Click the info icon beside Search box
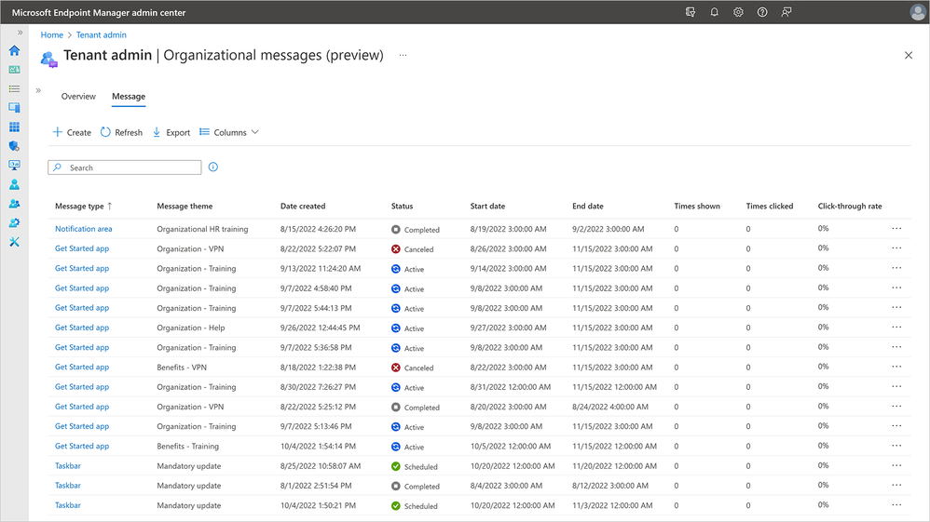This screenshot has height=522, width=930. click(x=213, y=167)
